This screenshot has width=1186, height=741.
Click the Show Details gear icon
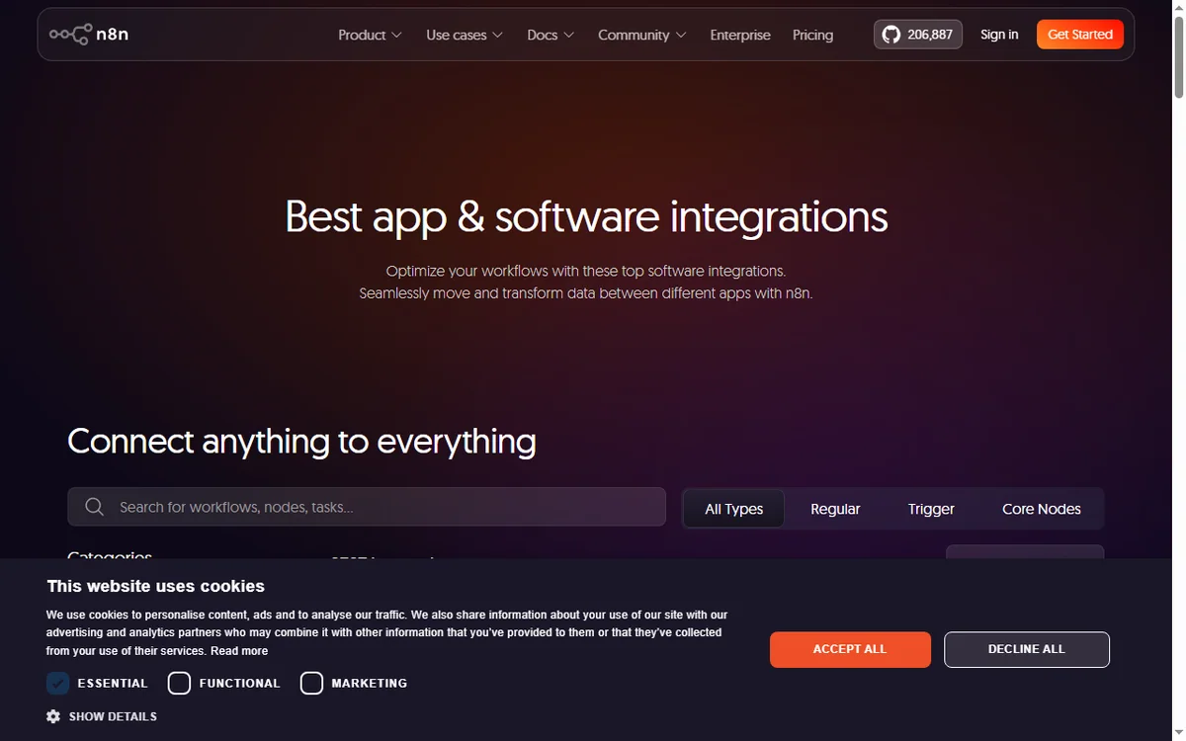click(x=53, y=716)
